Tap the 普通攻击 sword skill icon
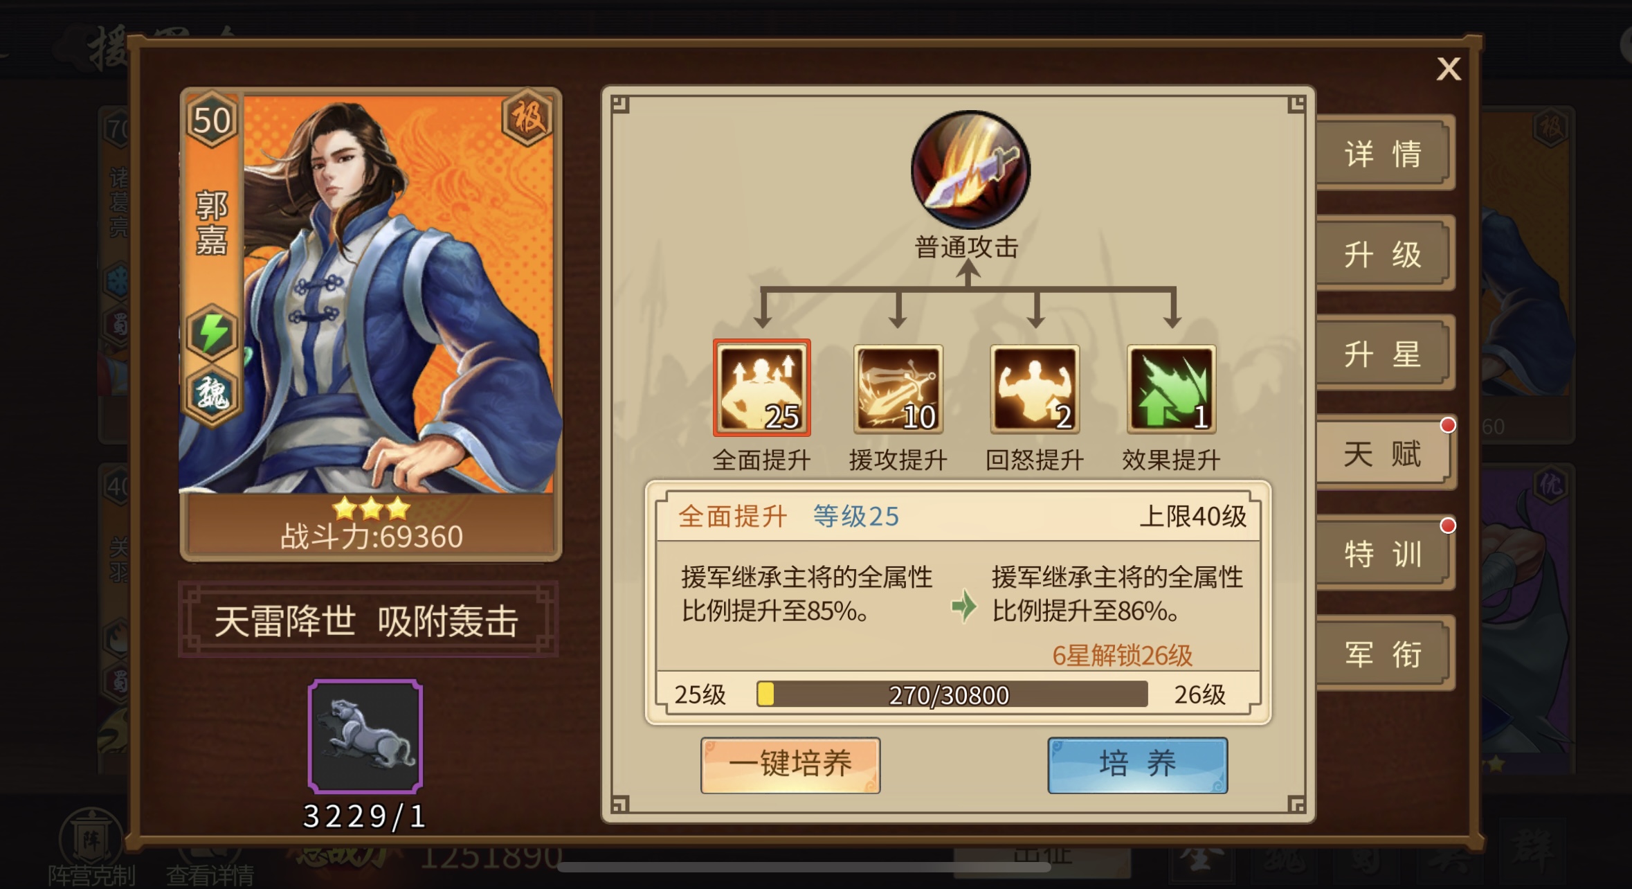Screen dimensions: 1632x889 pyautogui.click(x=970, y=170)
